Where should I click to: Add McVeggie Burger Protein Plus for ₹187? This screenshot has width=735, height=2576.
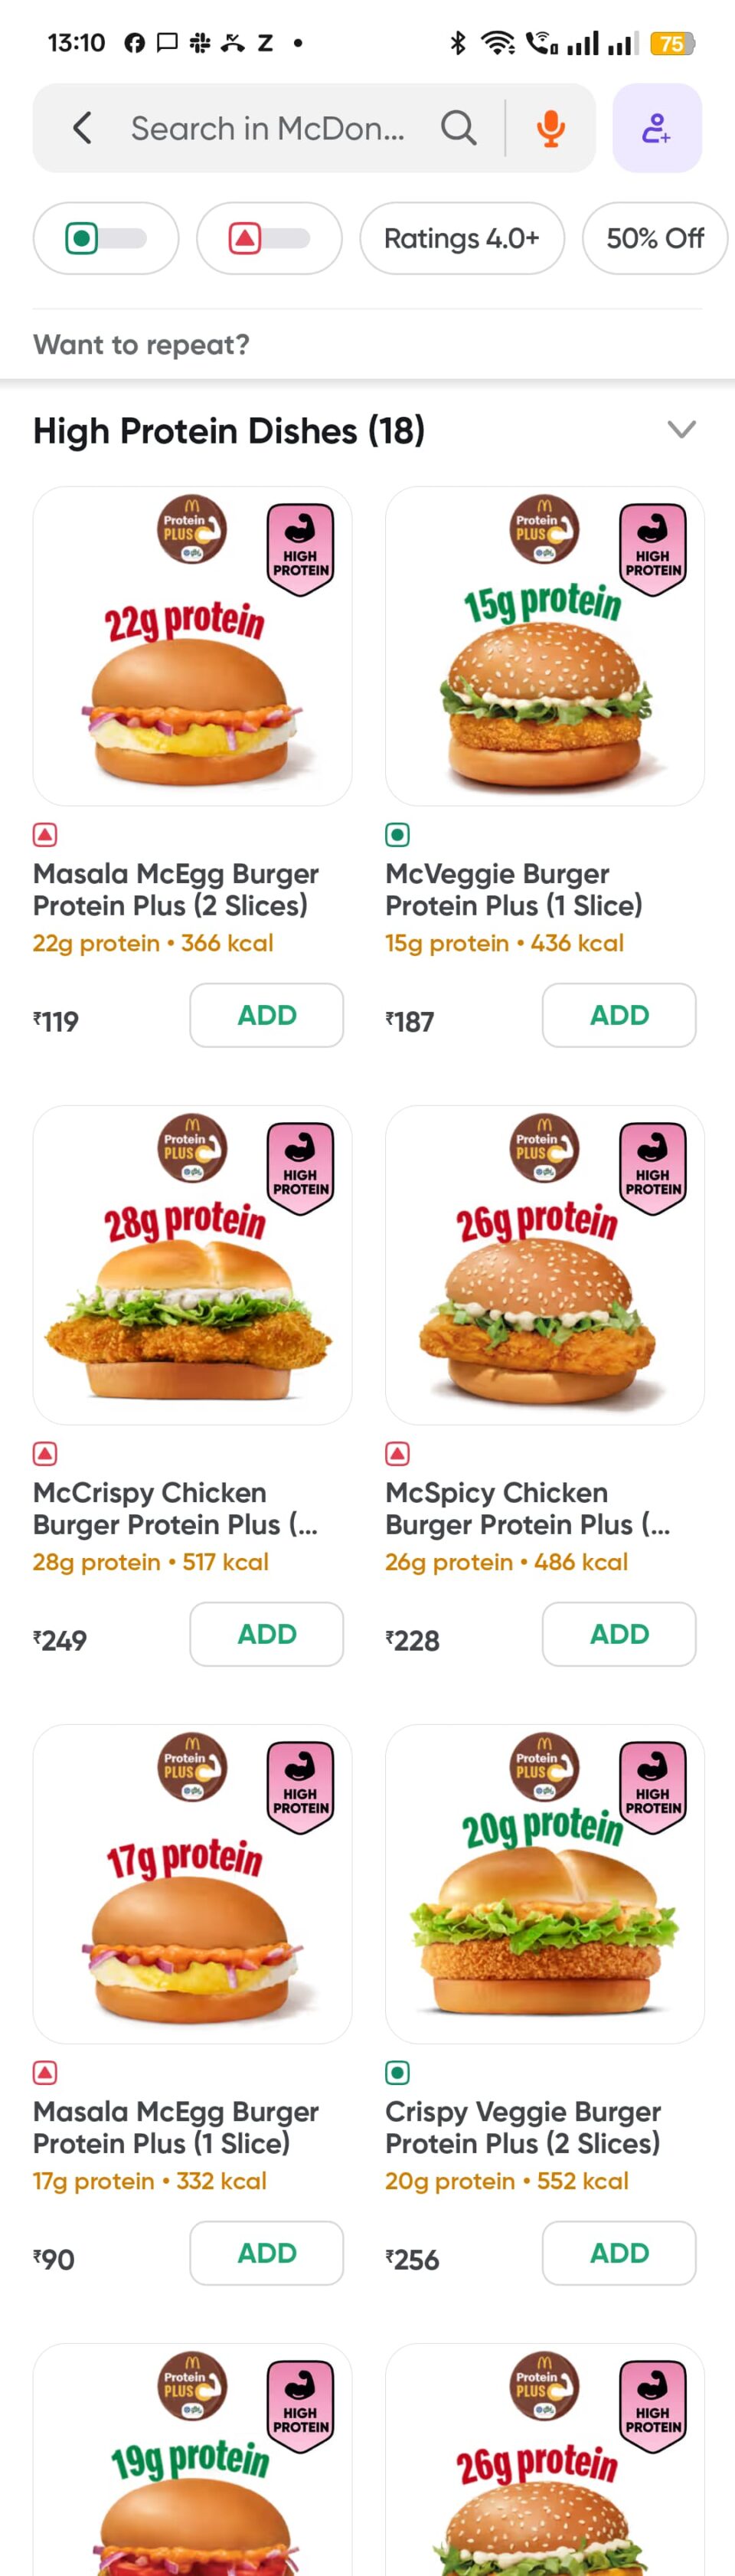click(618, 1015)
